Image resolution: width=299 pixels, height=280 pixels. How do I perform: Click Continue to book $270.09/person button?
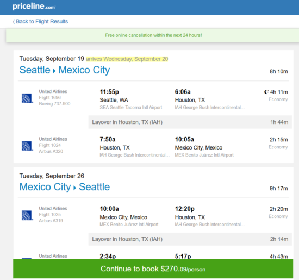coord(153,269)
